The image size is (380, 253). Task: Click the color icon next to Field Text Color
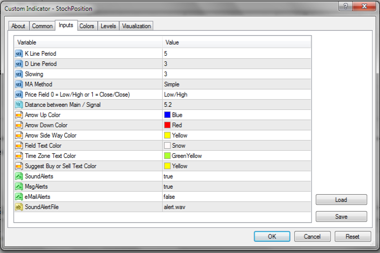tap(19, 146)
